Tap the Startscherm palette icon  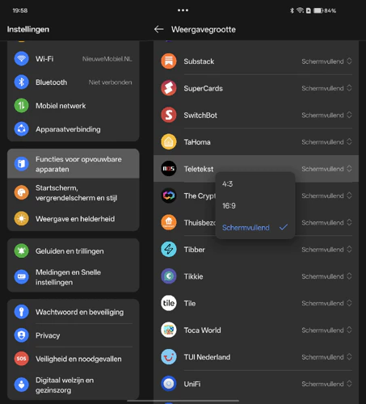(x=22, y=192)
